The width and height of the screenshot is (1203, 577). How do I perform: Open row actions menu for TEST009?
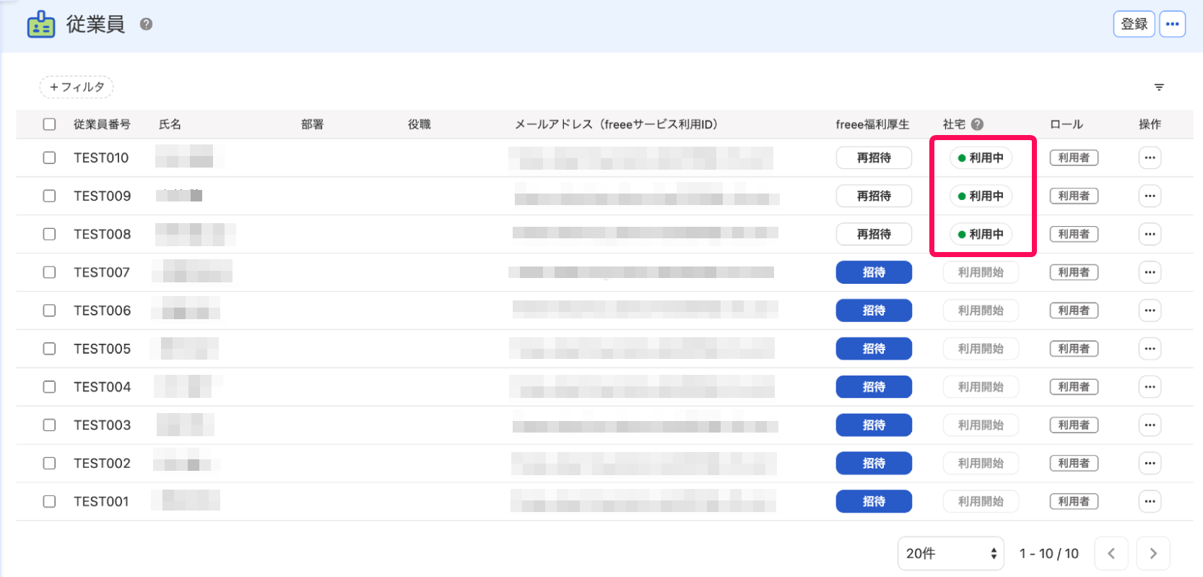[1150, 196]
